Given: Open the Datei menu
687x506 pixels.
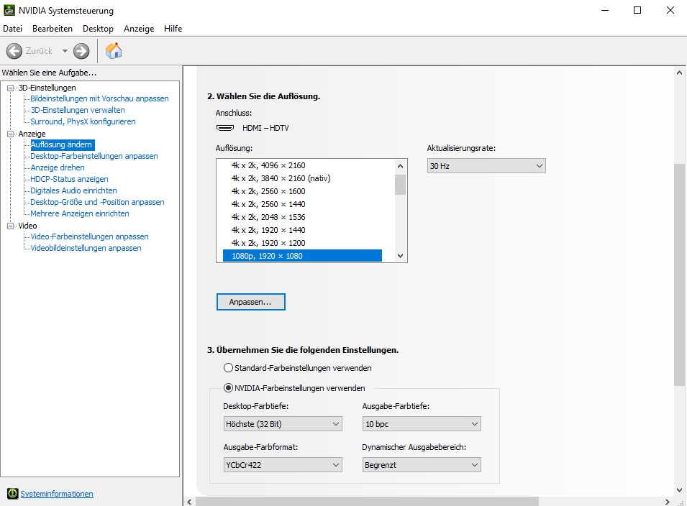Looking at the screenshot, I should [13, 29].
